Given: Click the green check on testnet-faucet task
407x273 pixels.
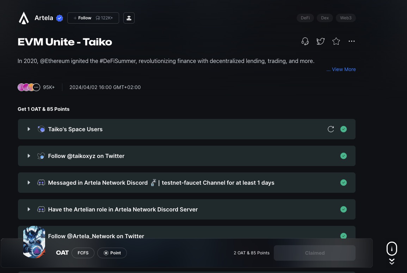Looking at the screenshot, I should 344,183.
